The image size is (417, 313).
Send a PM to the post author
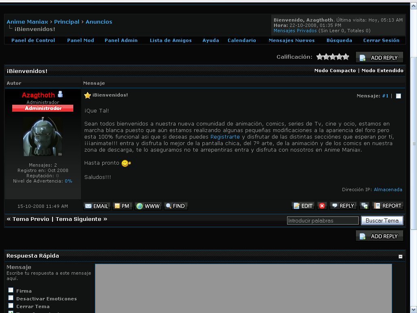122,206
